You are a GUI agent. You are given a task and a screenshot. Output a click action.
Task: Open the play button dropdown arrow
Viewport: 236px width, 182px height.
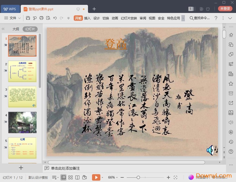(102, 177)
